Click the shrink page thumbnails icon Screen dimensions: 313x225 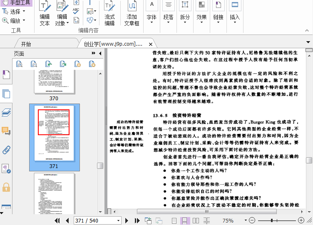(x=34, y=64)
